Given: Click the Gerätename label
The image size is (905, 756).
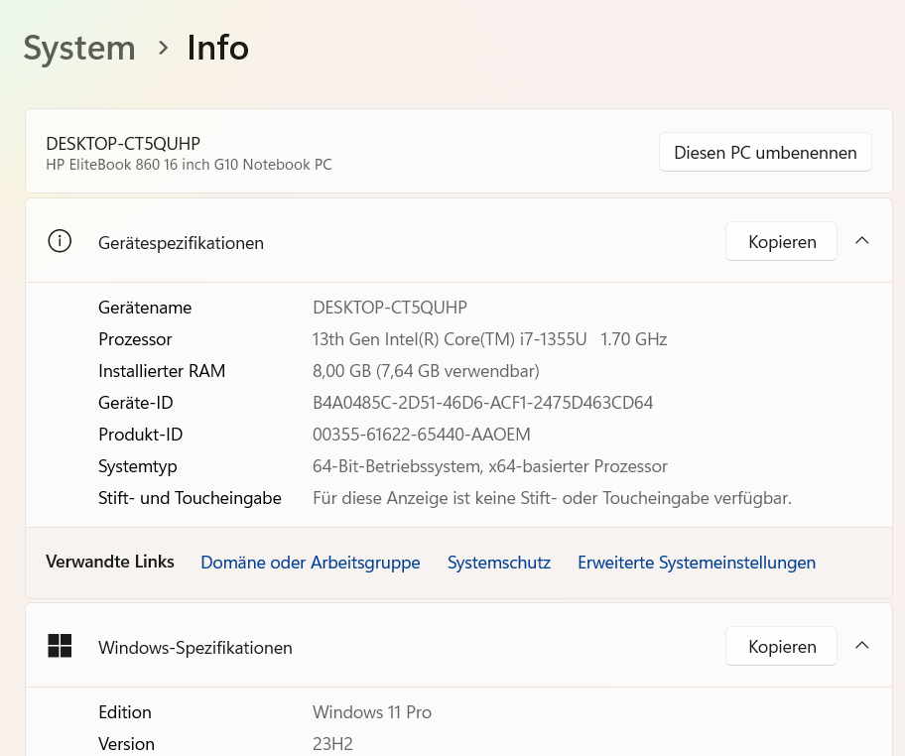Looking at the screenshot, I should 145,307.
